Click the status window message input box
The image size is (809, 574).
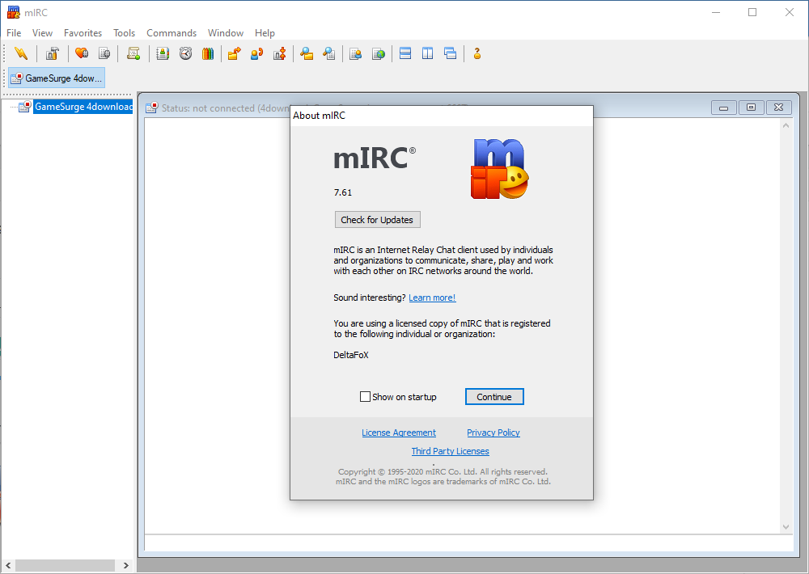click(468, 543)
